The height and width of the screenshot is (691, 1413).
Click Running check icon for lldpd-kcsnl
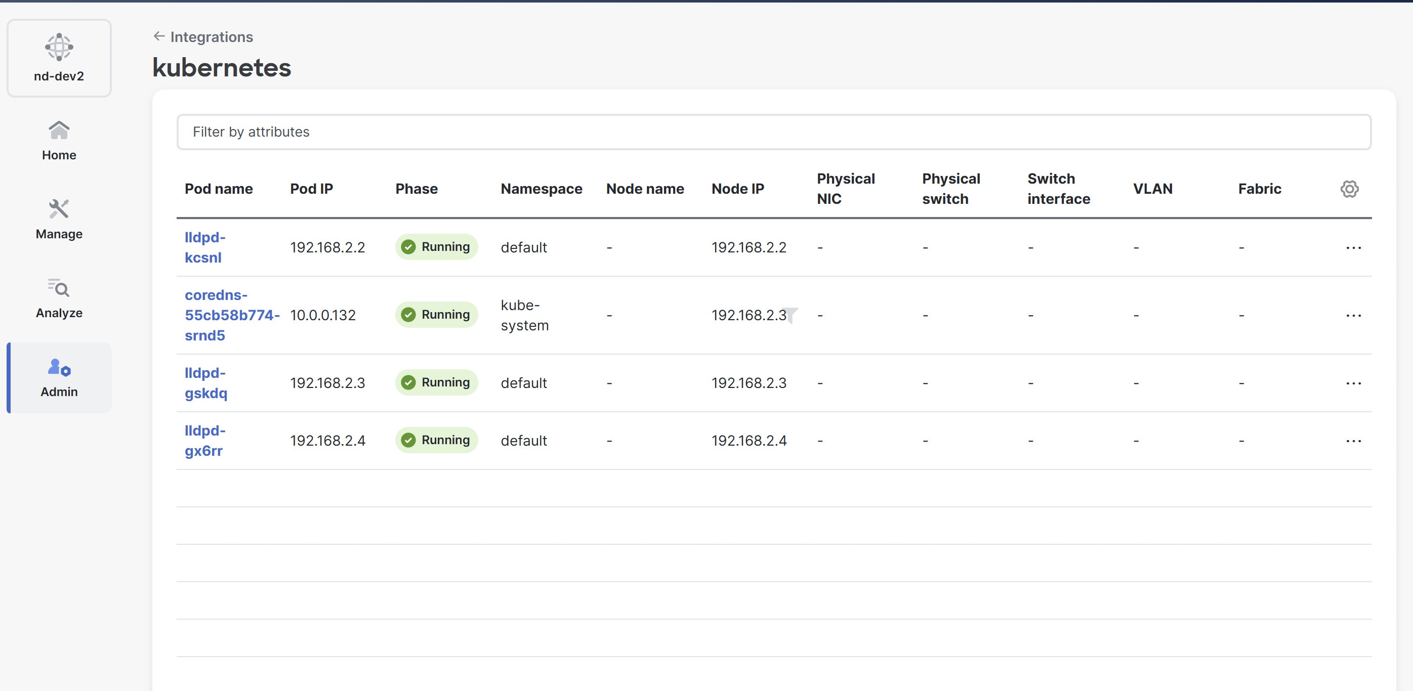coord(408,247)
